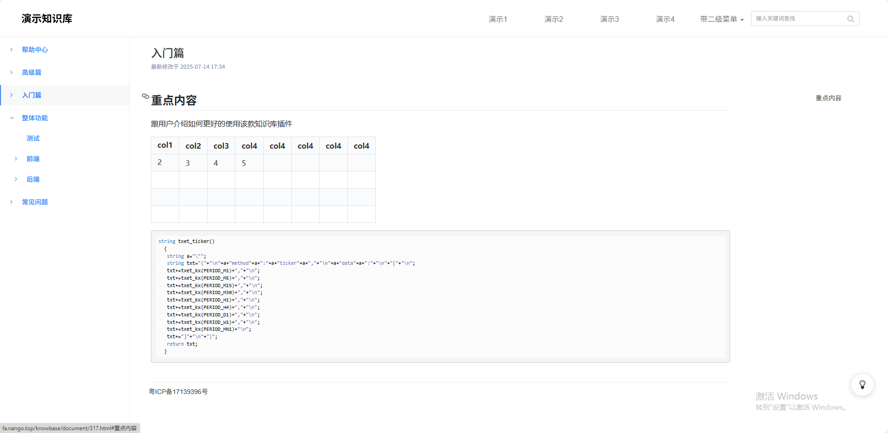The image size is (888, 433).
Task: Open 演示1 in the top navigation
Action: coord(498,19)
